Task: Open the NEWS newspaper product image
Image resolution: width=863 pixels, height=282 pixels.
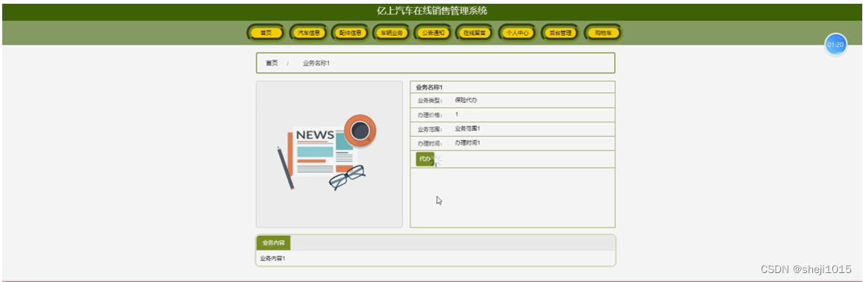Action: (329, 154)
